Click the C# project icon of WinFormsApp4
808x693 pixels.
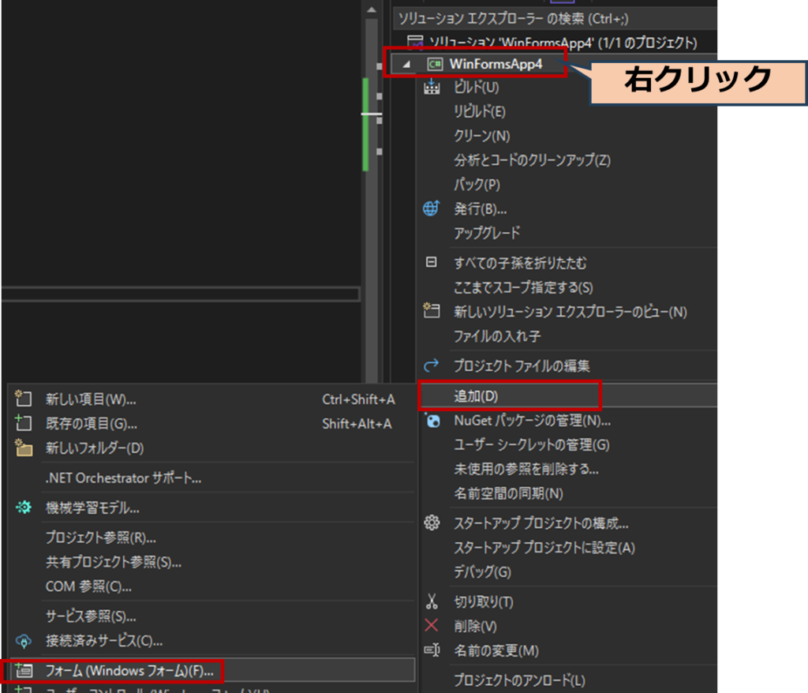click(435, 64)
